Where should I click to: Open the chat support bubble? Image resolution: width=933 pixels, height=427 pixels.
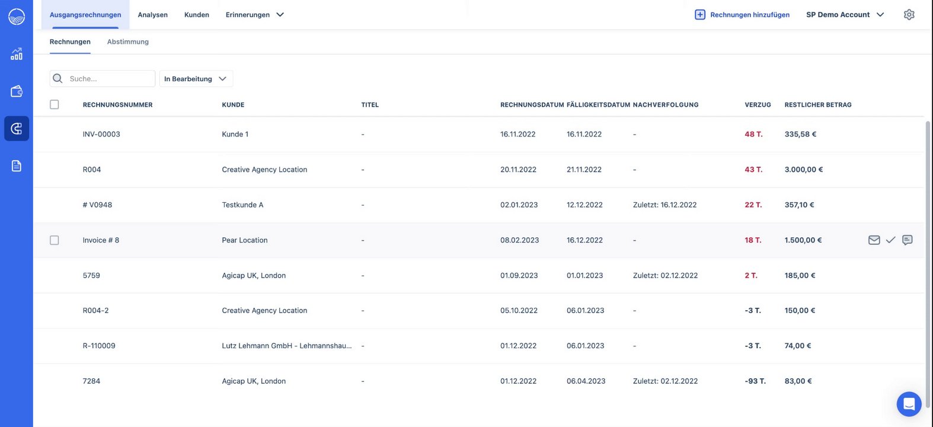[909, 404]
